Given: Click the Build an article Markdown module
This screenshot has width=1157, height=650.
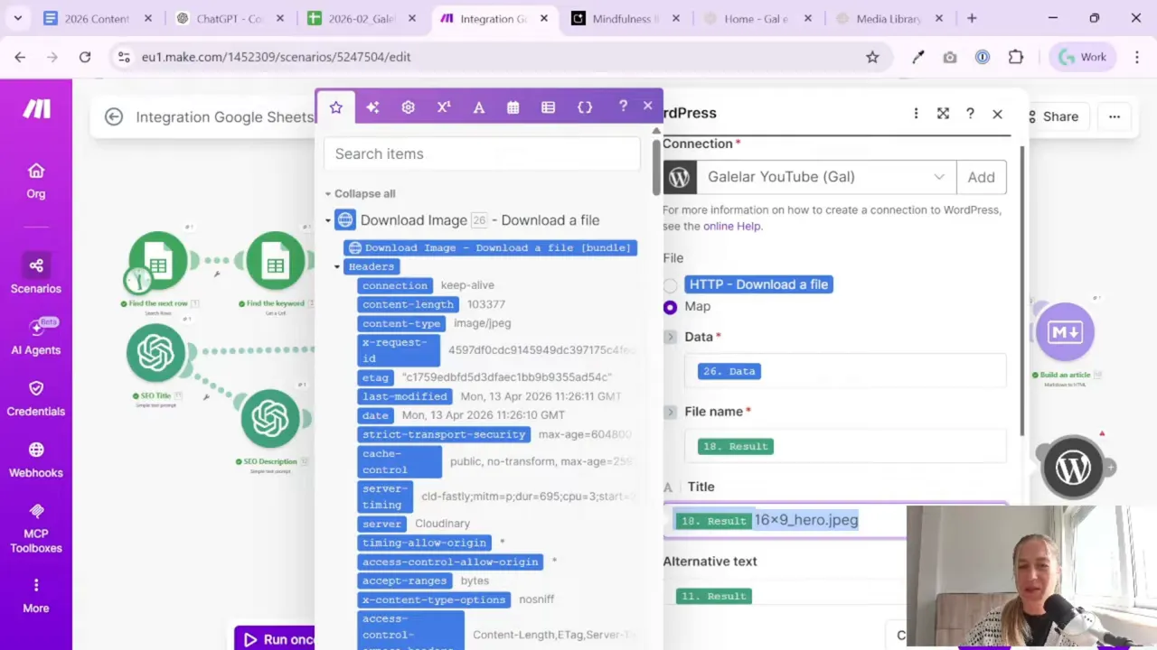Looking at the screenshot, I should point(1064,332).
